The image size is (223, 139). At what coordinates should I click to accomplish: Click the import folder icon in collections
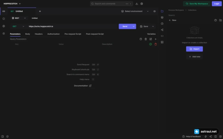pos(221,20)
